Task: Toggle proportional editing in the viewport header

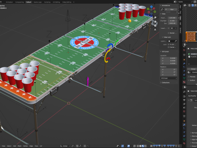Action: pyautogui.click(x=85, y=146)
